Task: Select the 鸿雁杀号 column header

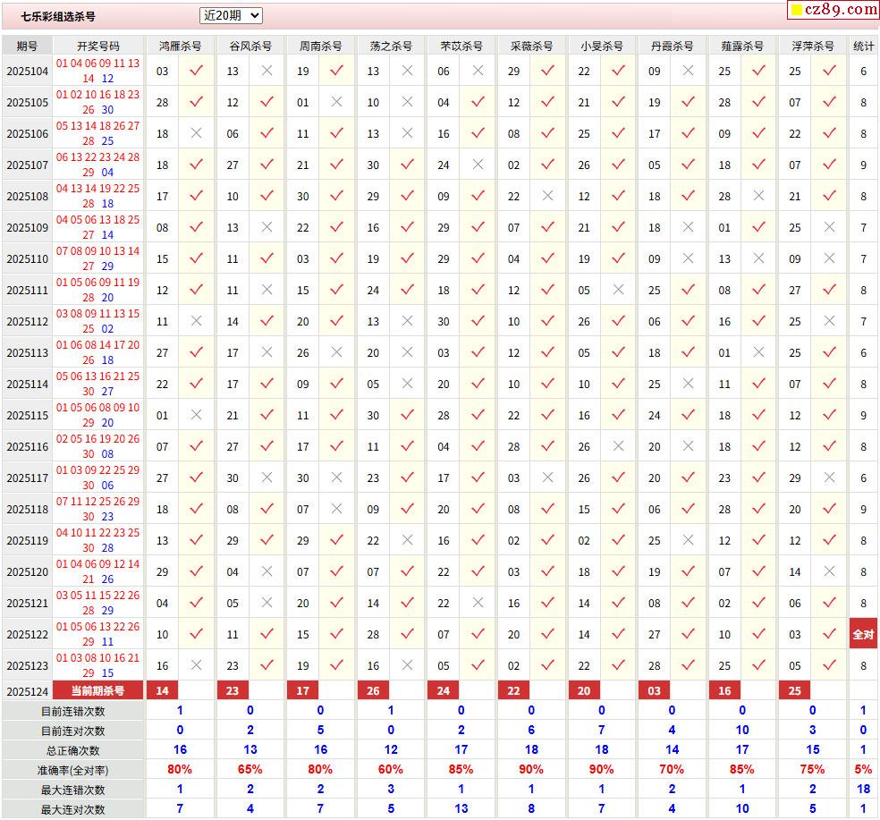Action: 180,46
